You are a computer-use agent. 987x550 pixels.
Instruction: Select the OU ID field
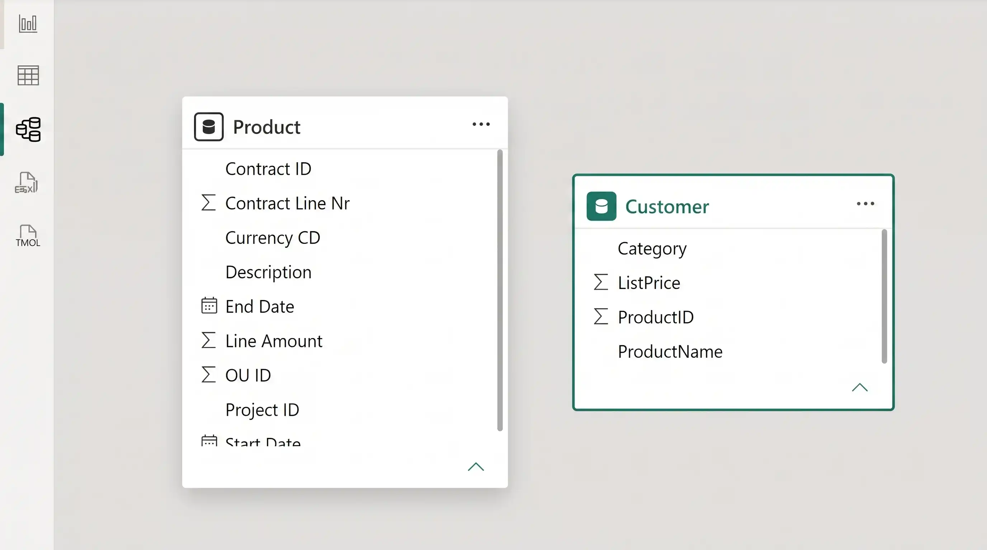[248, 375]
